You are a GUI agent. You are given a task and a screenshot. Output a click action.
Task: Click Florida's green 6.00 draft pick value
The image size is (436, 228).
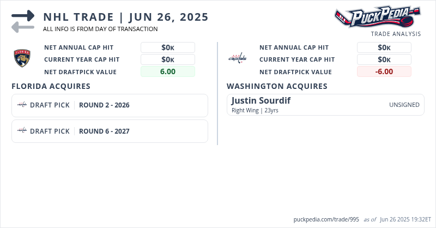[168, 71]
